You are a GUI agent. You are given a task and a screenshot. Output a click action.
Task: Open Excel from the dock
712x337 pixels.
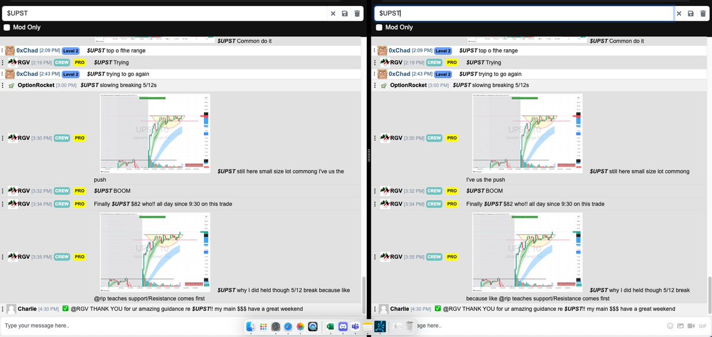pos(330,326)
